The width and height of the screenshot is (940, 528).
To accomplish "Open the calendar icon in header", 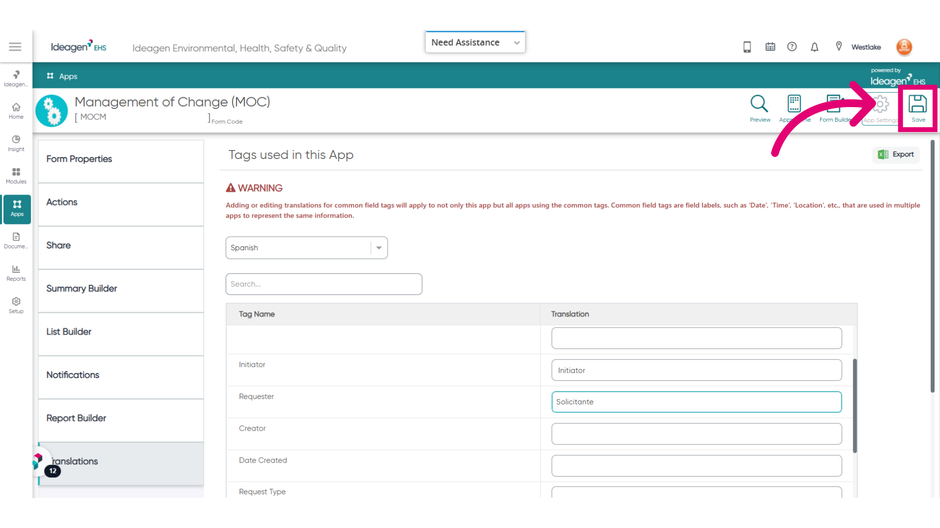I will pyautogui.click(x=770, y=47).
